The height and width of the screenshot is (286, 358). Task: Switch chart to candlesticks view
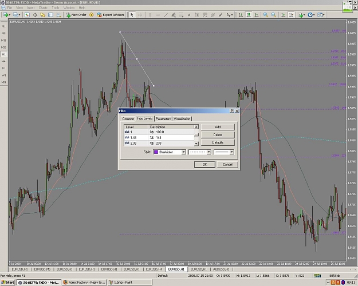click(x=249, y=15)
